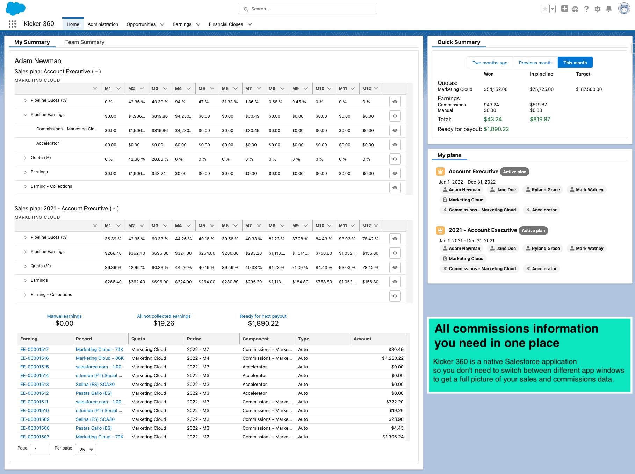Open the user profile avatar
Screen dimensions: 635x474
(624, 9)
